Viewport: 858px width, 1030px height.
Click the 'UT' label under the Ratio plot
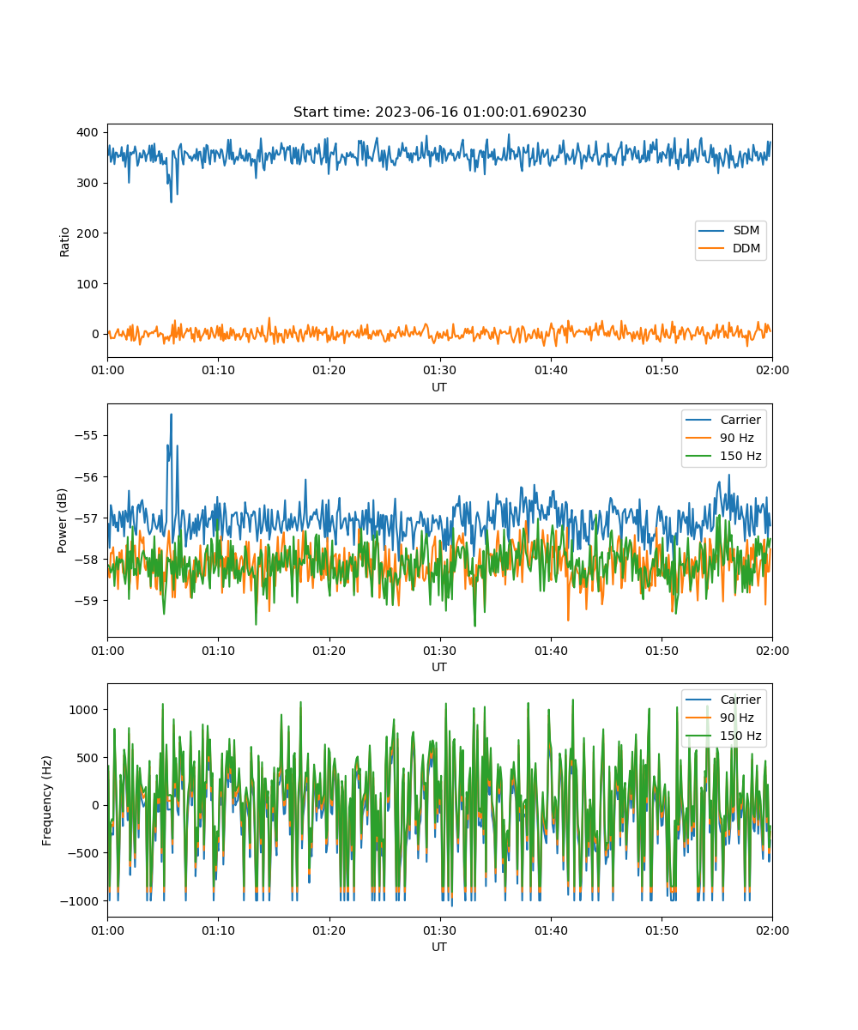coord(439,387)
